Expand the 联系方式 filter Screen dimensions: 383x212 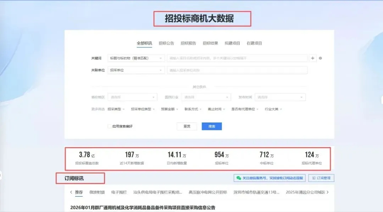coord(193,109)
